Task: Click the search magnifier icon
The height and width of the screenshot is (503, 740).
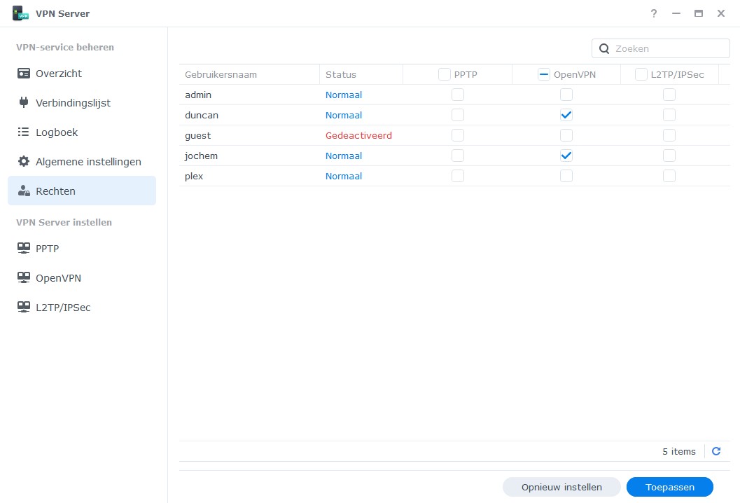Action: point(604,48)
